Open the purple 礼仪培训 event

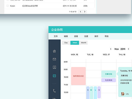click(109, 80)
